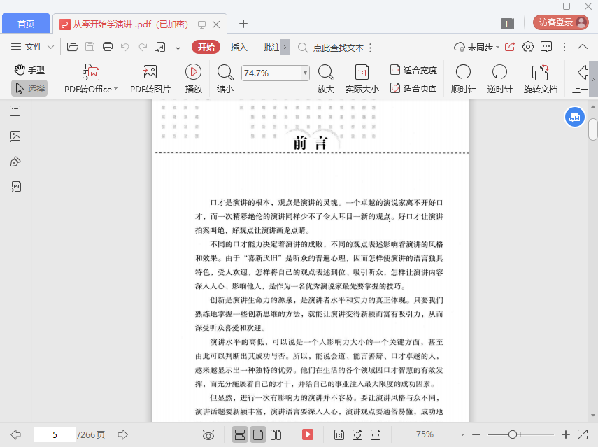
Task: Rotate page 逆时针 counterclockwise
Action: coord(499,79)
